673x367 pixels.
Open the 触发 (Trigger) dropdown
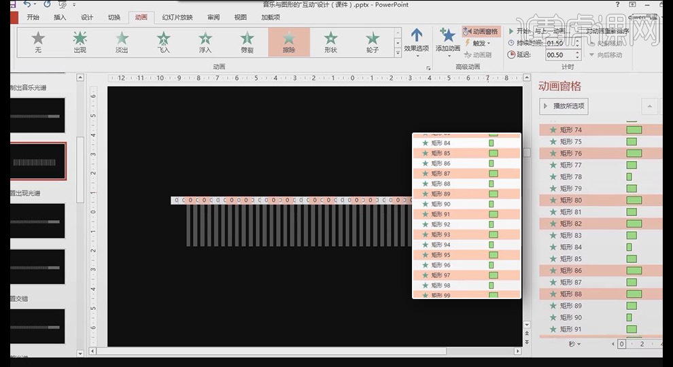481,43
